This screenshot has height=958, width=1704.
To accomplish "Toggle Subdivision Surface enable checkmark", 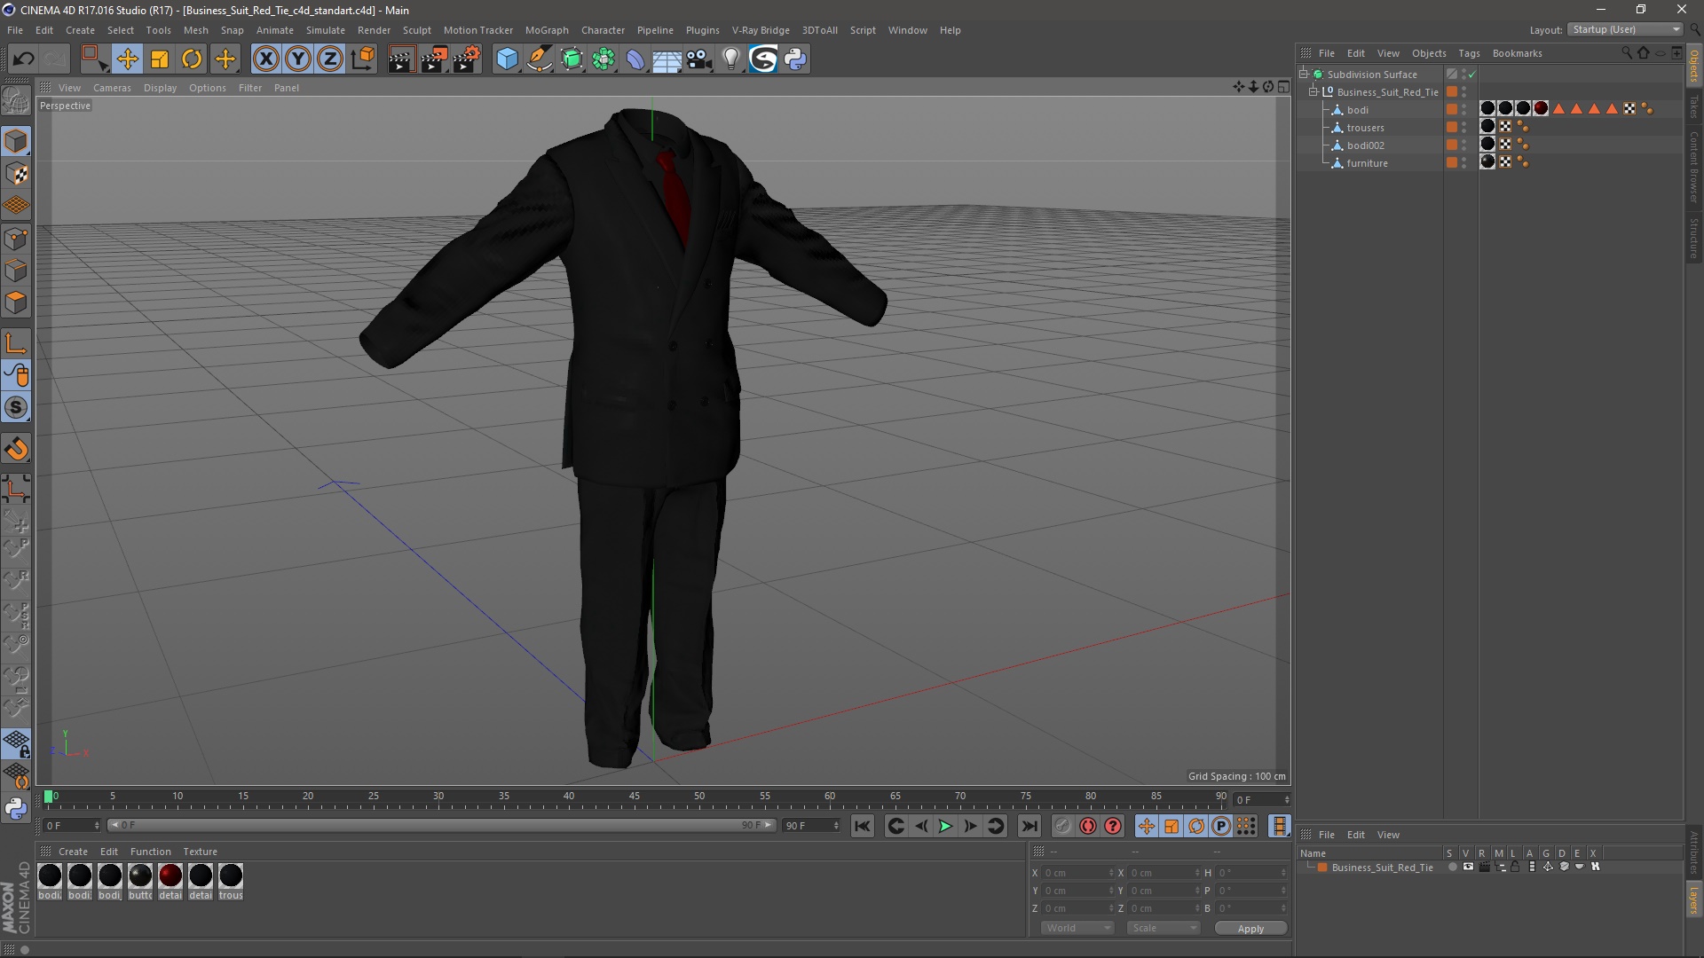I will click(x=1471, y=75).
